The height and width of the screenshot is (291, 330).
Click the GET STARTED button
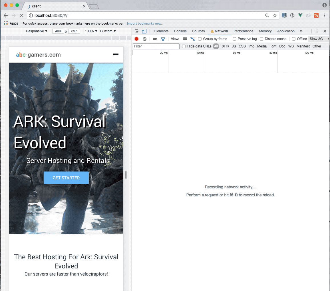point(66,178)
